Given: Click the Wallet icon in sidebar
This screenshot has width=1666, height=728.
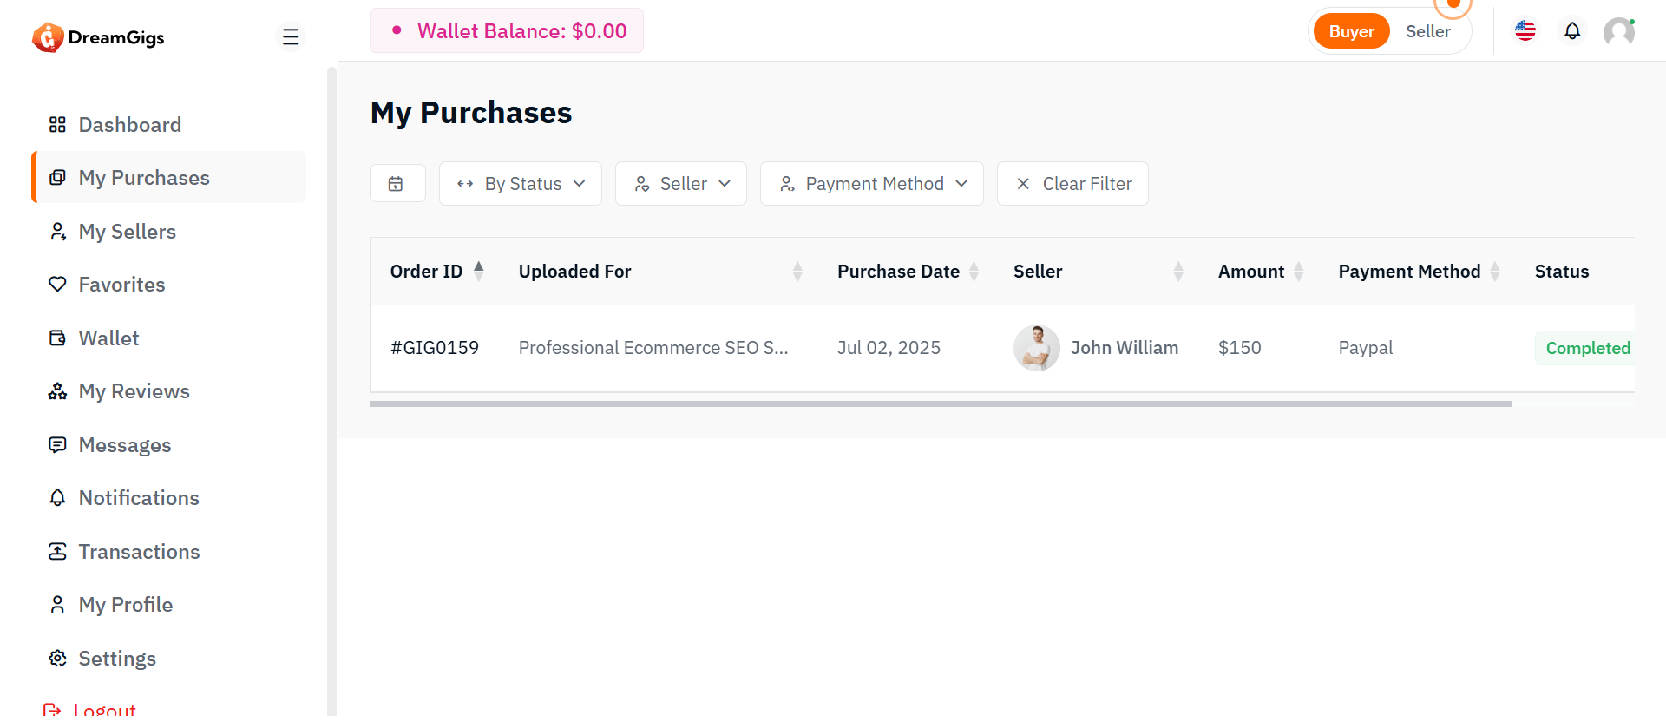Looking at the screenshot, I should click(57, 338).
